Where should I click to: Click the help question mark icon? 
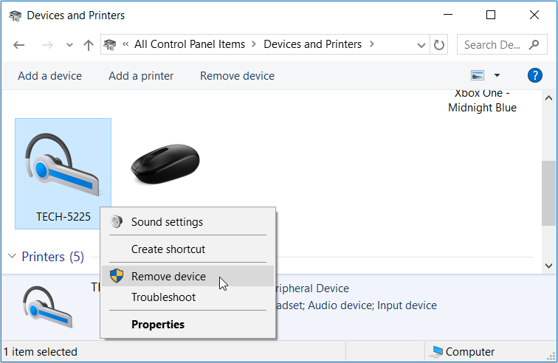[x=535, y=75]
